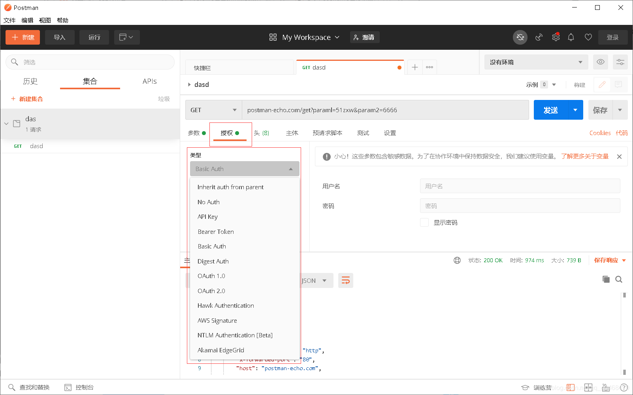Switch to the pre-request script tab
This screenshot has height=395, width=633.
(328, 133)
